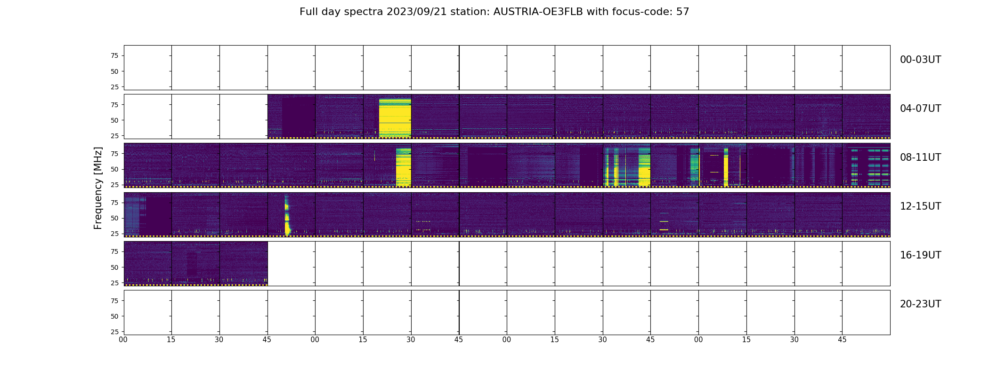Click the "75" tick of the 00-03UT row
The width and height of the screenshot is (989, 376).
click(114, 56)
